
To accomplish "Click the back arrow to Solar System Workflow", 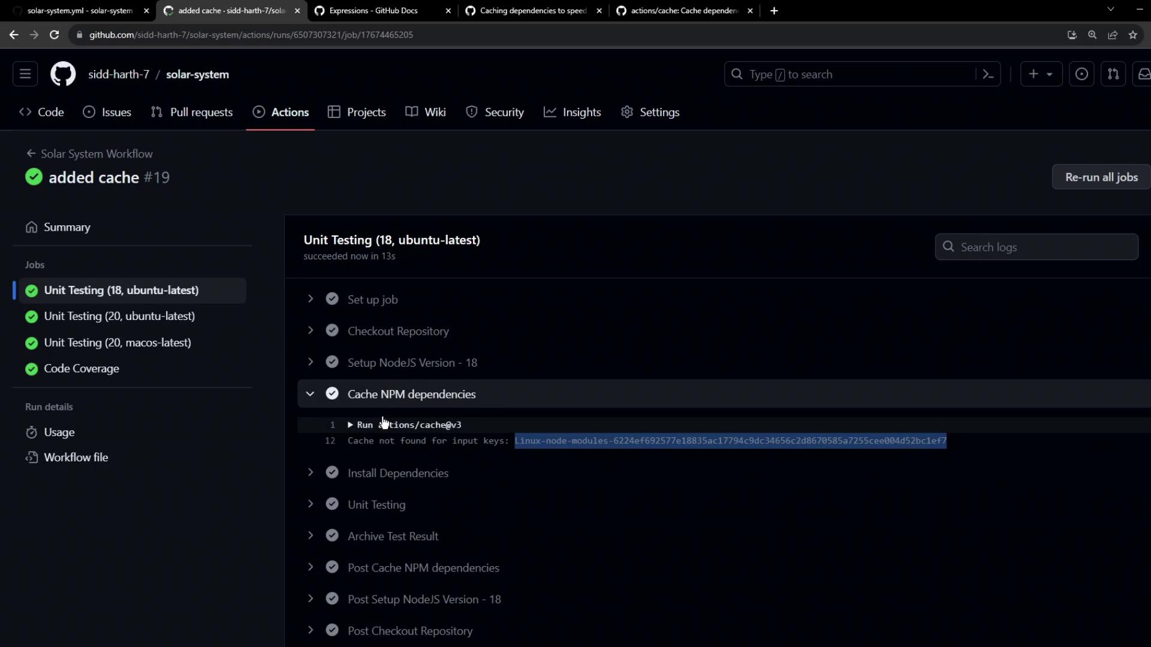I will pyautogui.click(x=31, y=154).
